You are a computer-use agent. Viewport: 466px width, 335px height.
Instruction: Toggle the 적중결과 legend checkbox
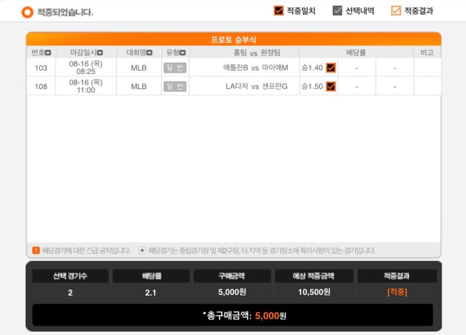coord(396,11)
